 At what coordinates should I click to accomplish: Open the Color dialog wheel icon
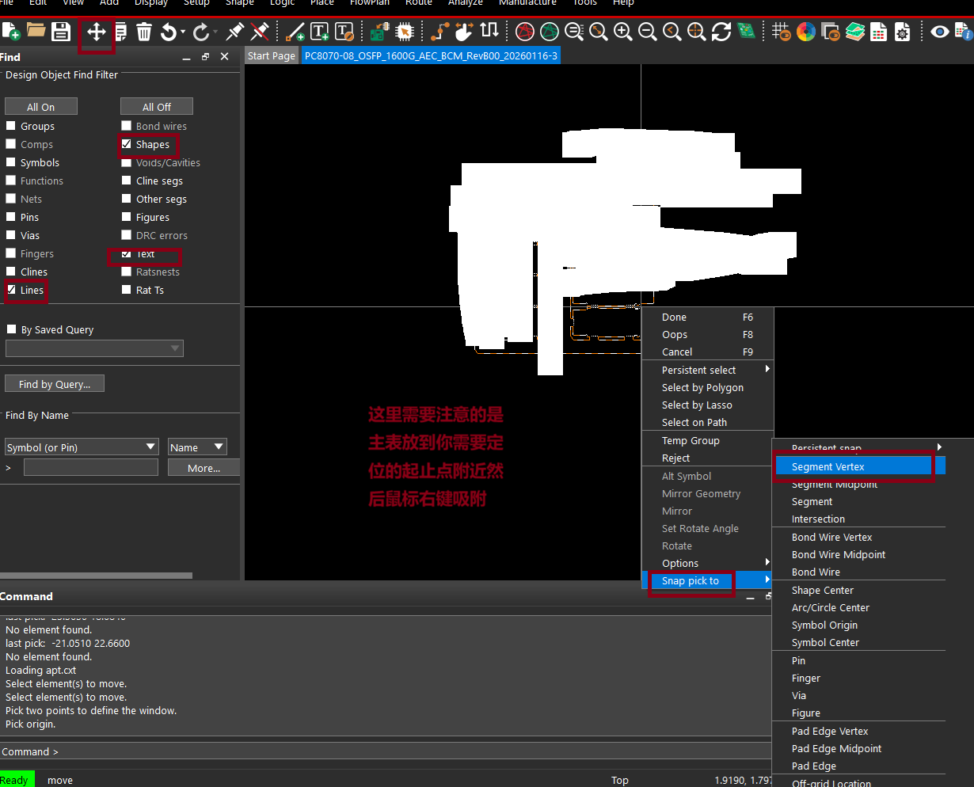click(x=806, y=32)
